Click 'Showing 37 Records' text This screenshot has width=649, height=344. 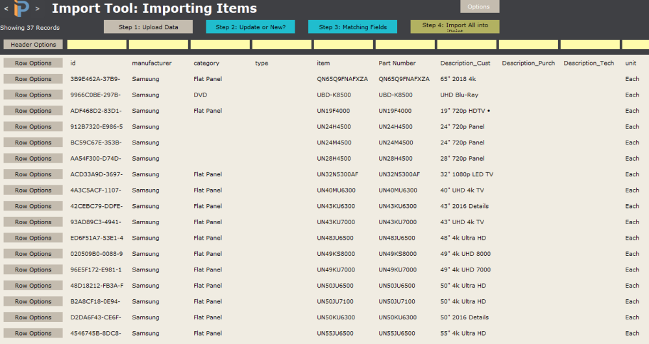point(30,28)
